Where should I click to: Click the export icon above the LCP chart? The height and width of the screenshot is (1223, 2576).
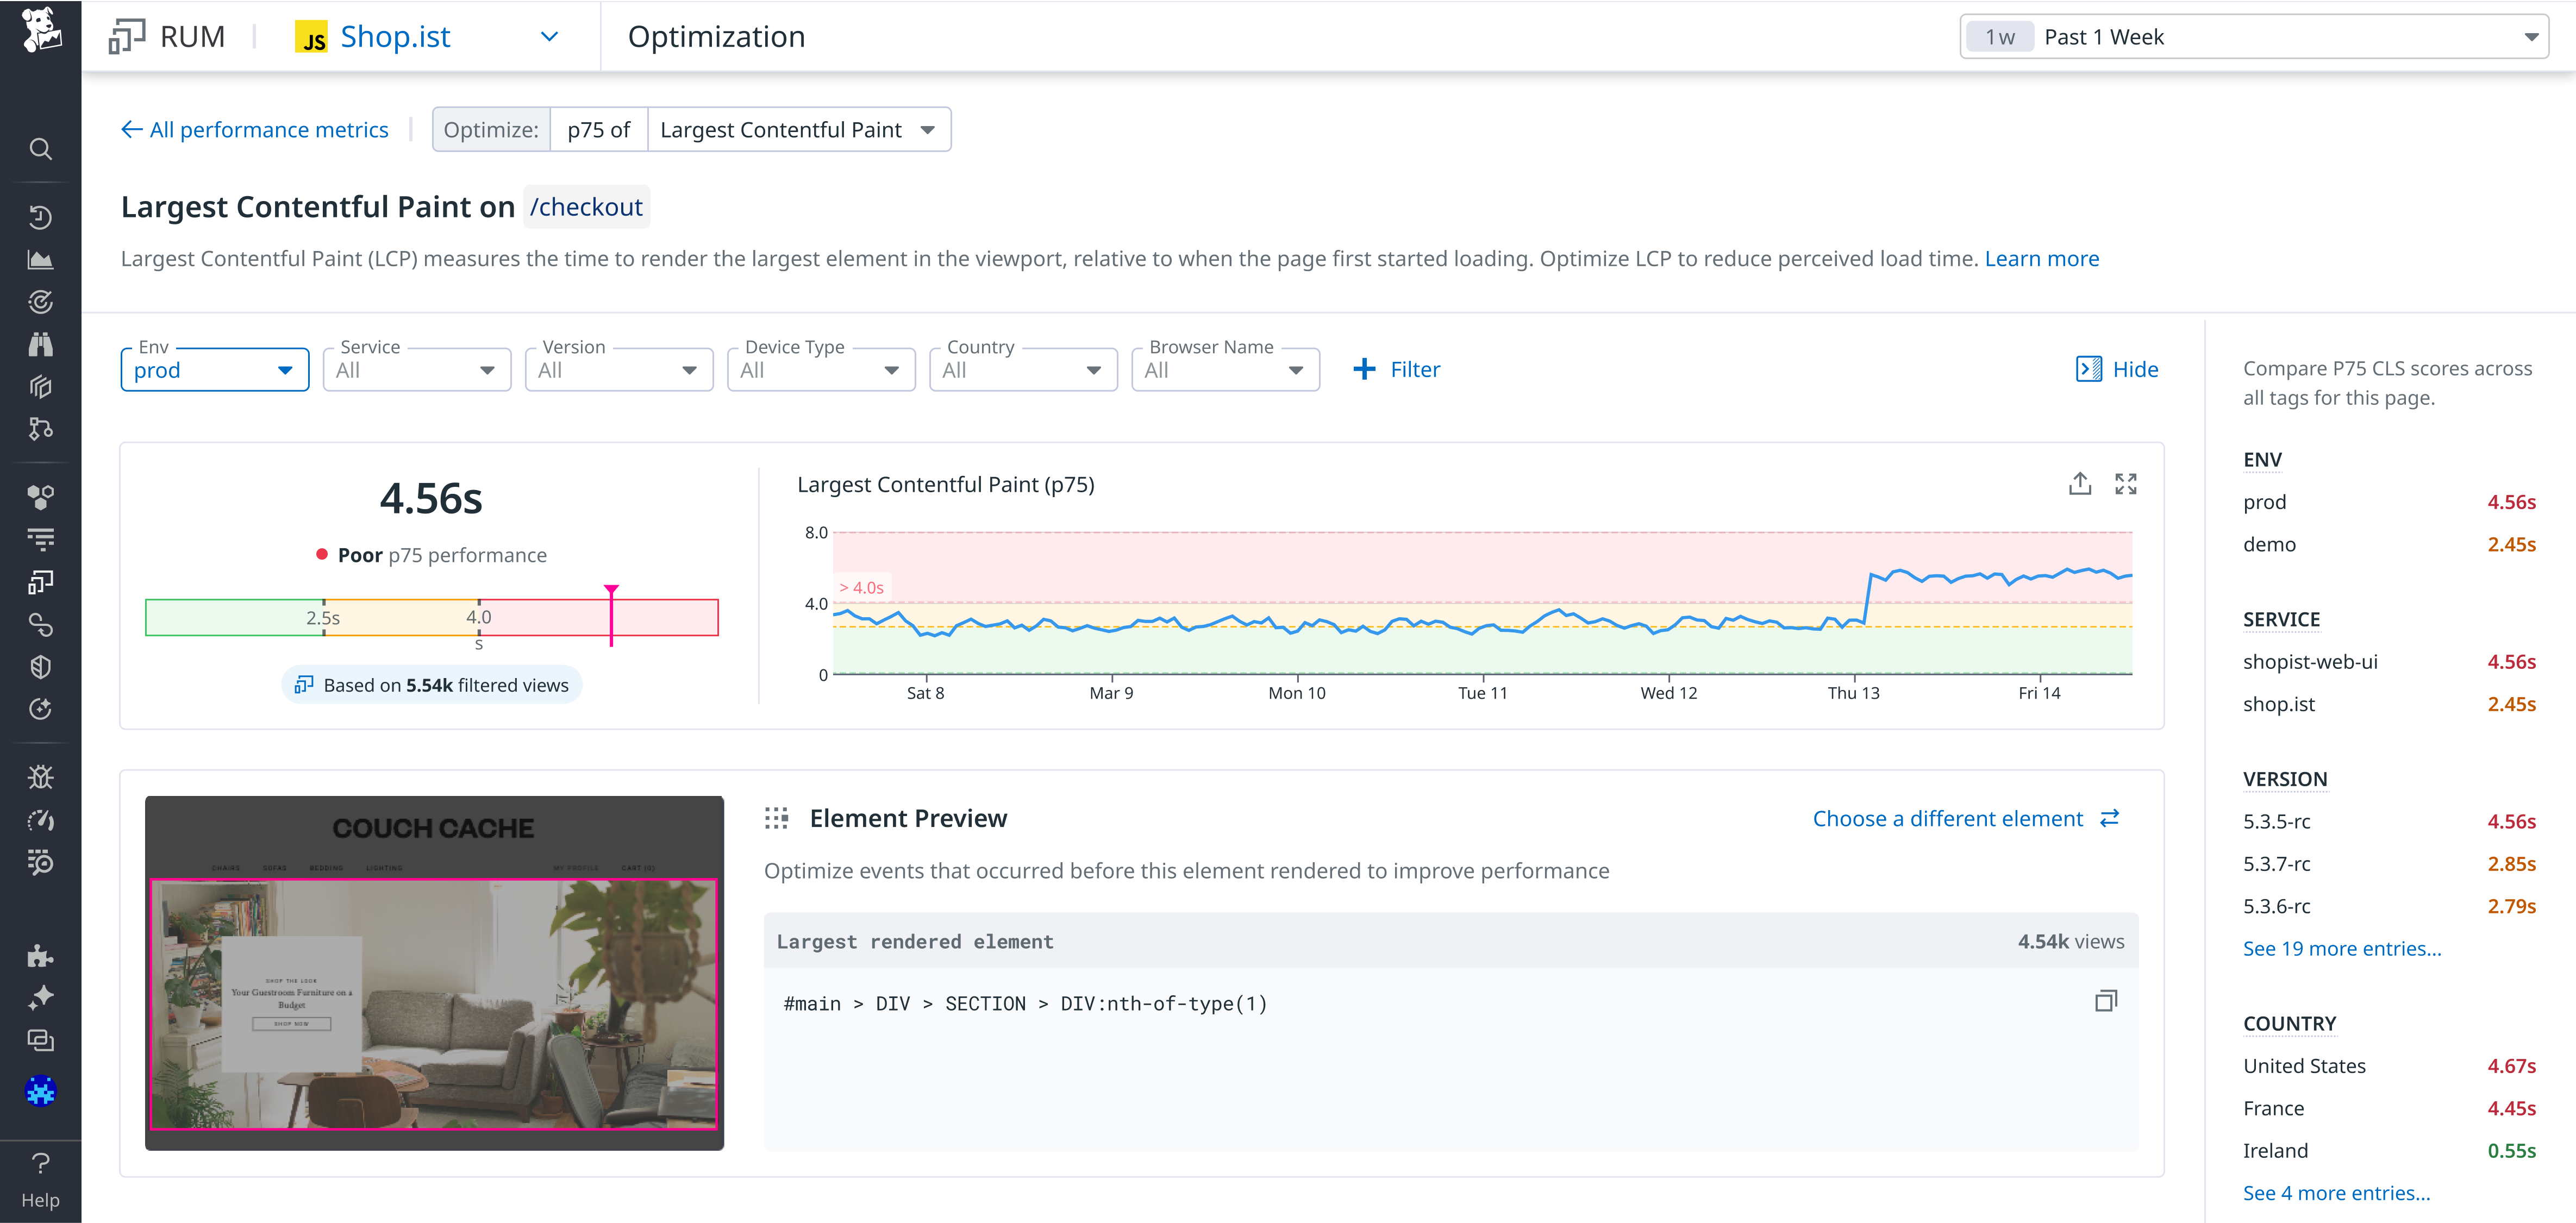click(2081, 483)
